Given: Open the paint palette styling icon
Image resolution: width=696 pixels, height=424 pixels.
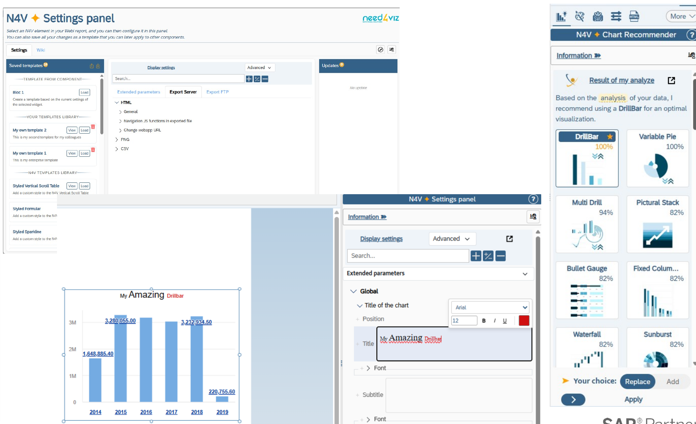Looking at the screenshot, I should 580,17.
